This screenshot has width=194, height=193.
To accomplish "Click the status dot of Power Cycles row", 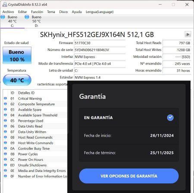I will [6, 154].
